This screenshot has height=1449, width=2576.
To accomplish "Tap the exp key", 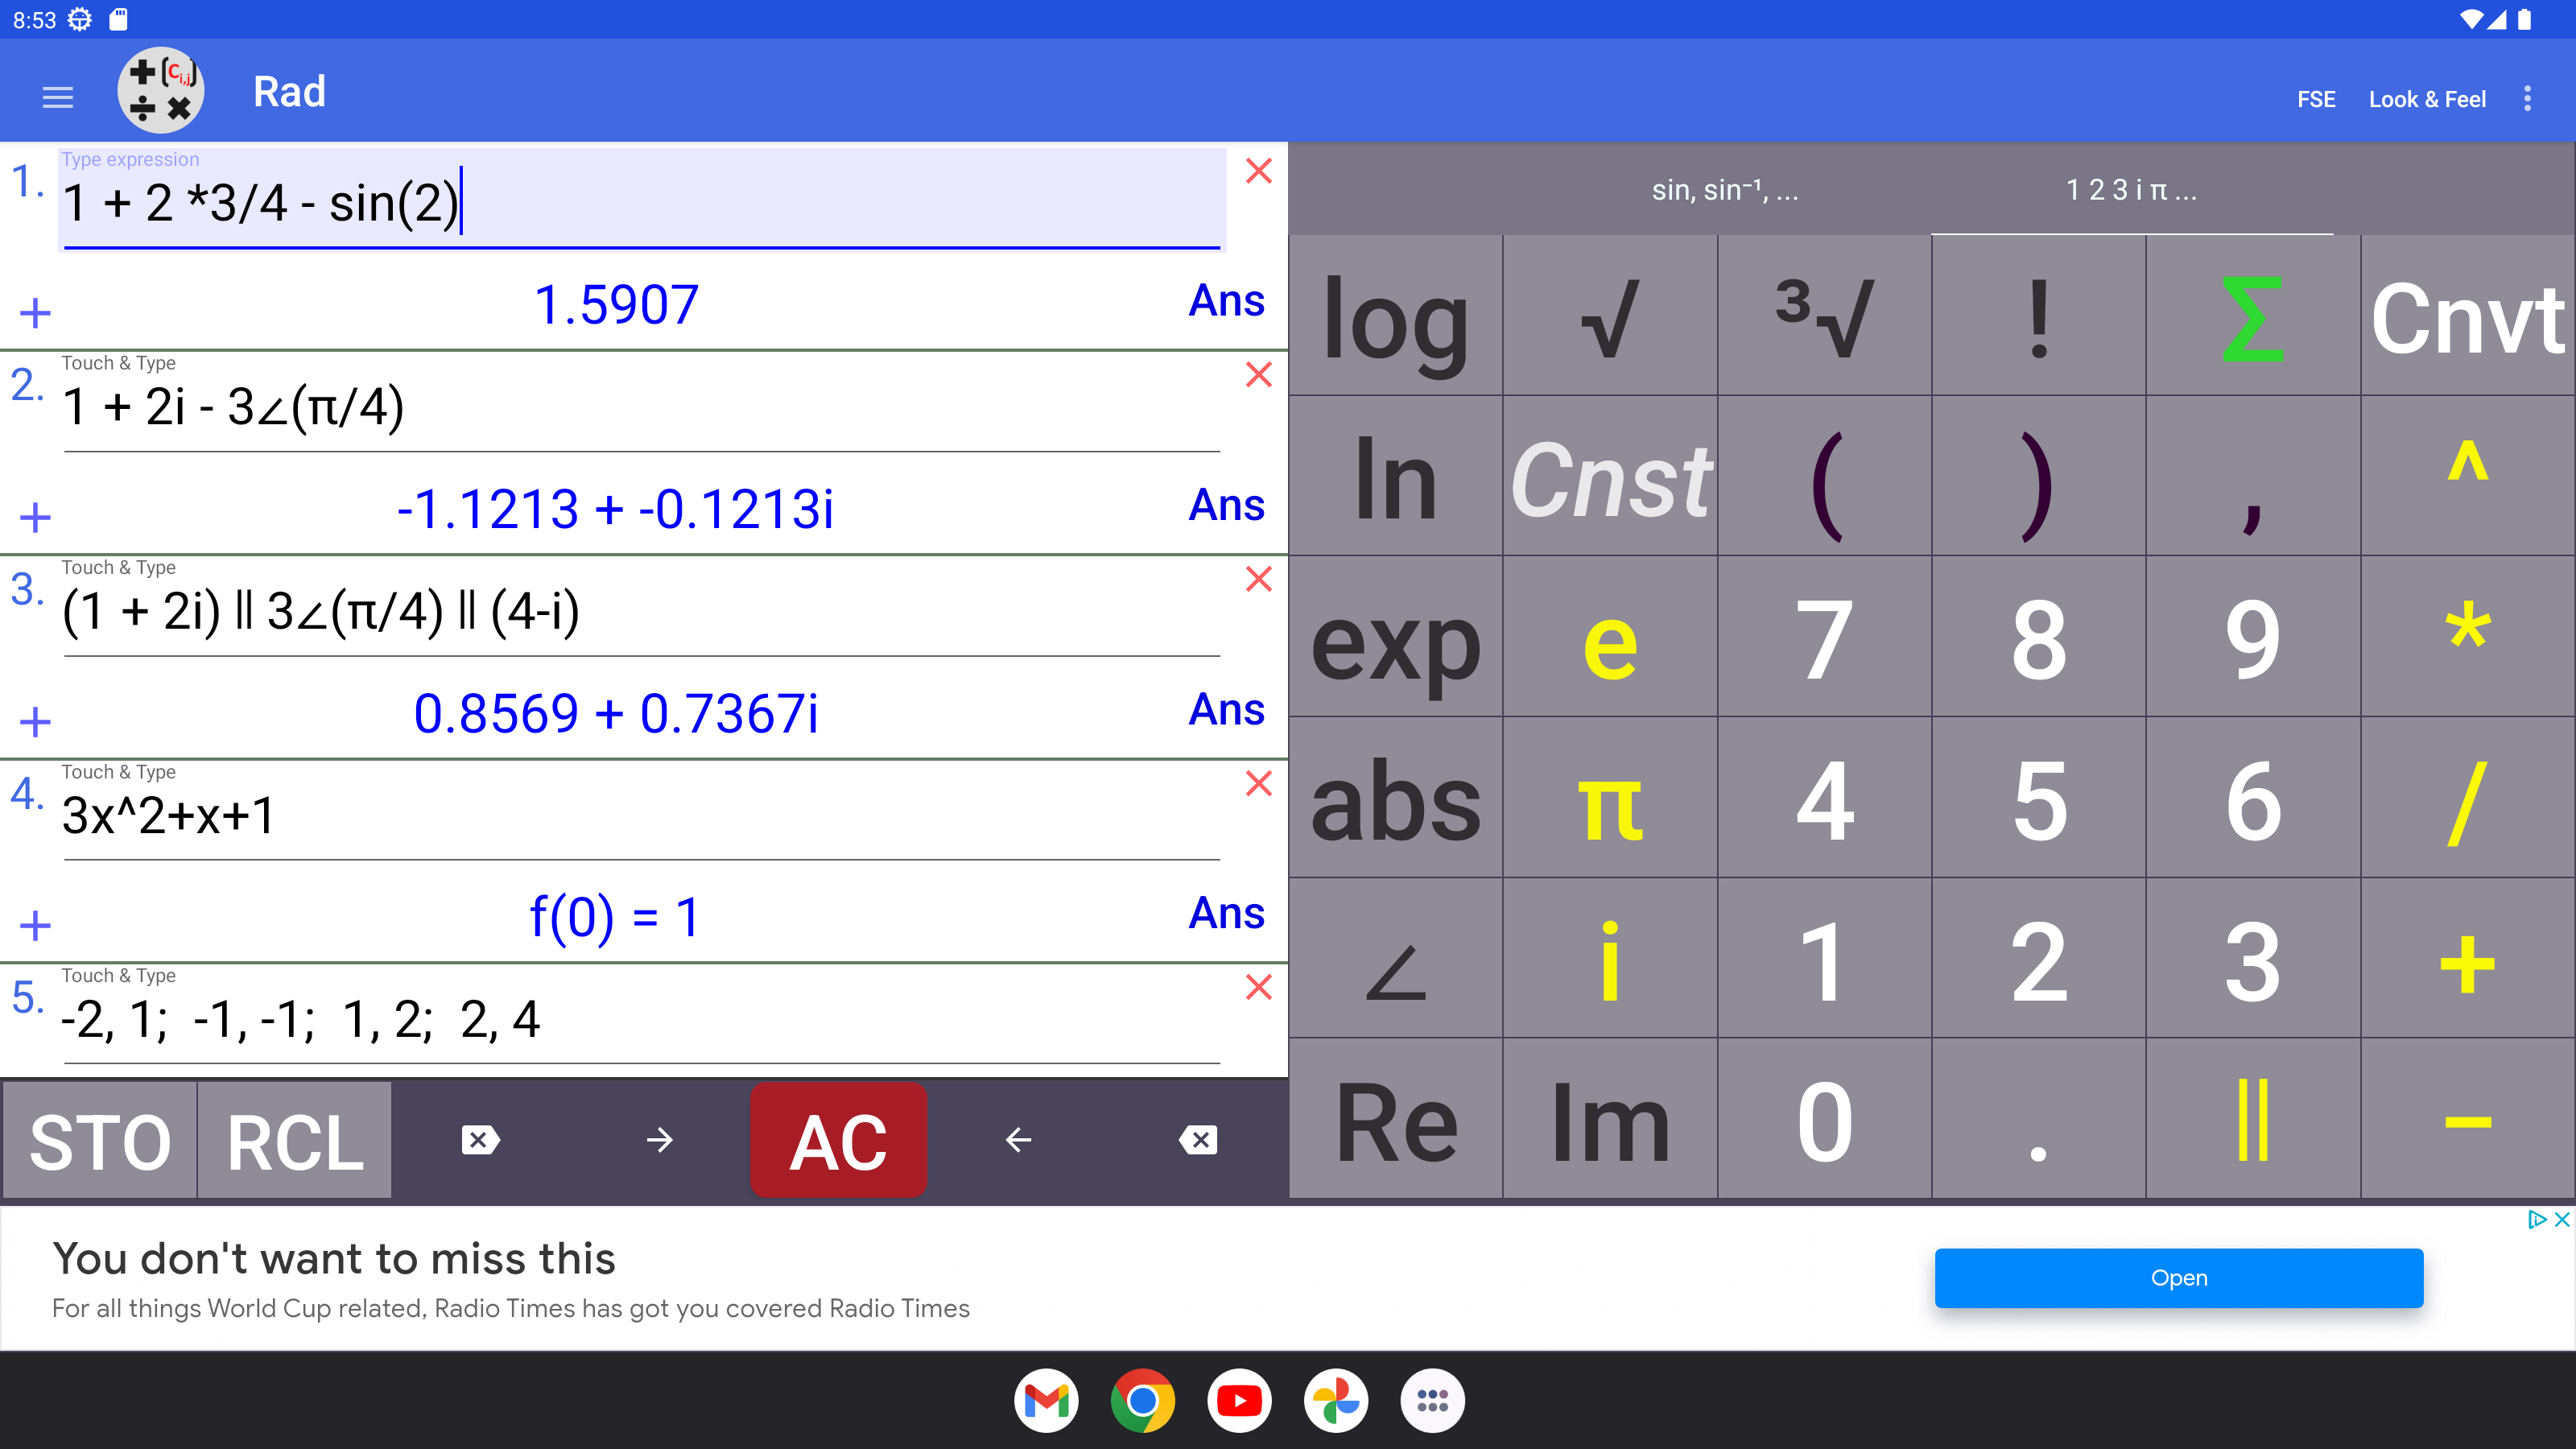I will pyautogui.click(x=1396, y=637).
